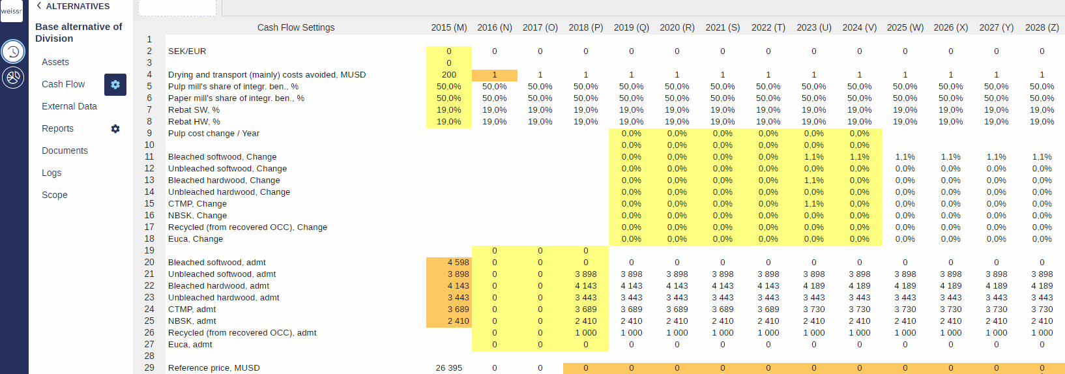The image size is (1065, 374).
Task: Click 2015 Bleached softwood admt cell 4 598
Action: point(448,263)
